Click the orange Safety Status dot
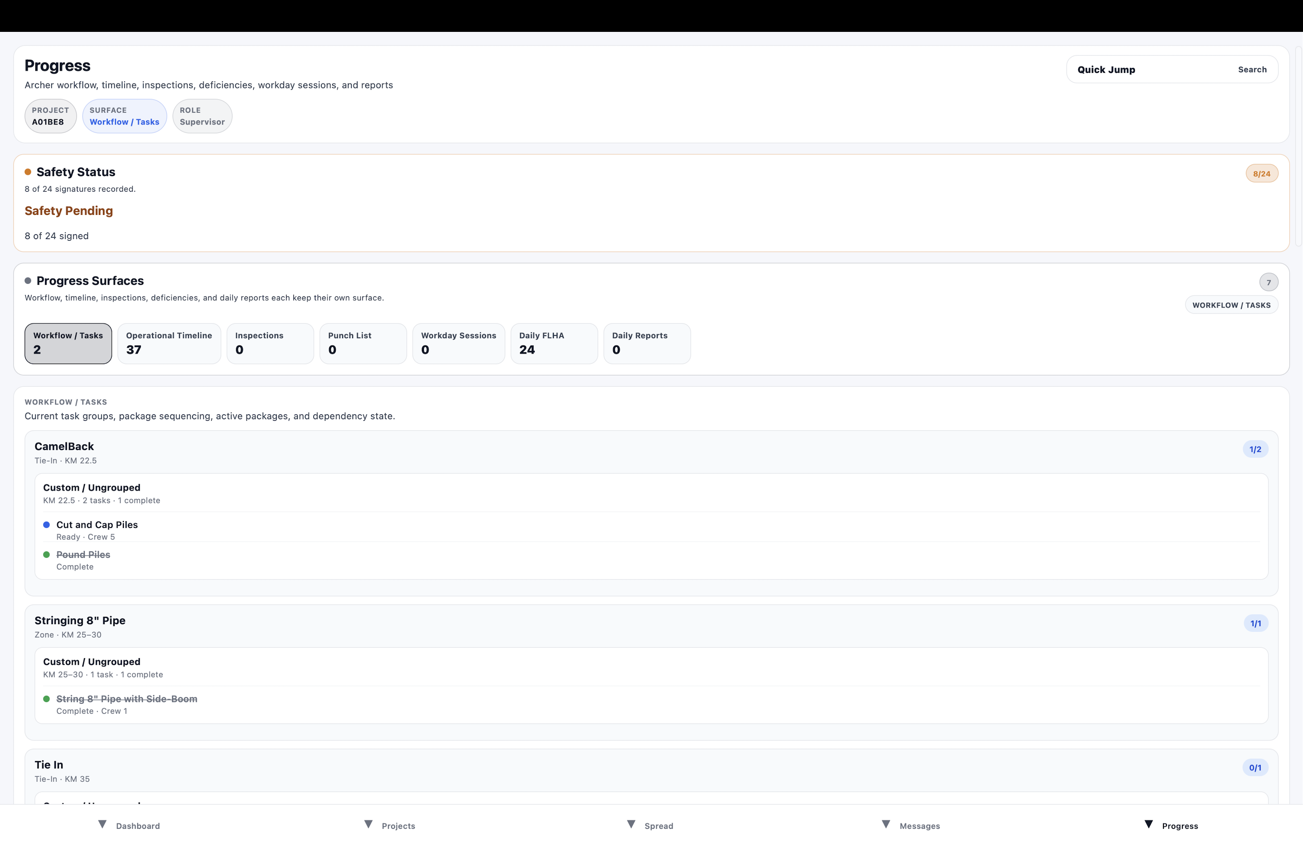 pos(28,172)
